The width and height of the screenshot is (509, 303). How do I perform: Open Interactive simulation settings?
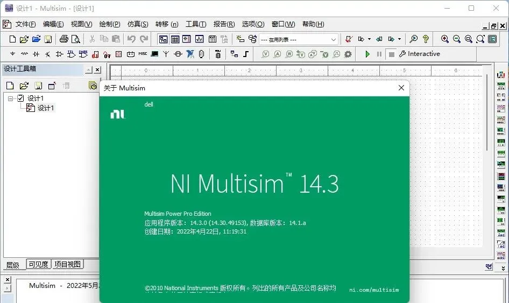[419, 54]
